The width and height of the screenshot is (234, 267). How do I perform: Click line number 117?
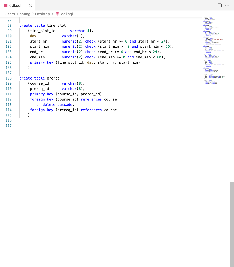click(x=9, y=125)
